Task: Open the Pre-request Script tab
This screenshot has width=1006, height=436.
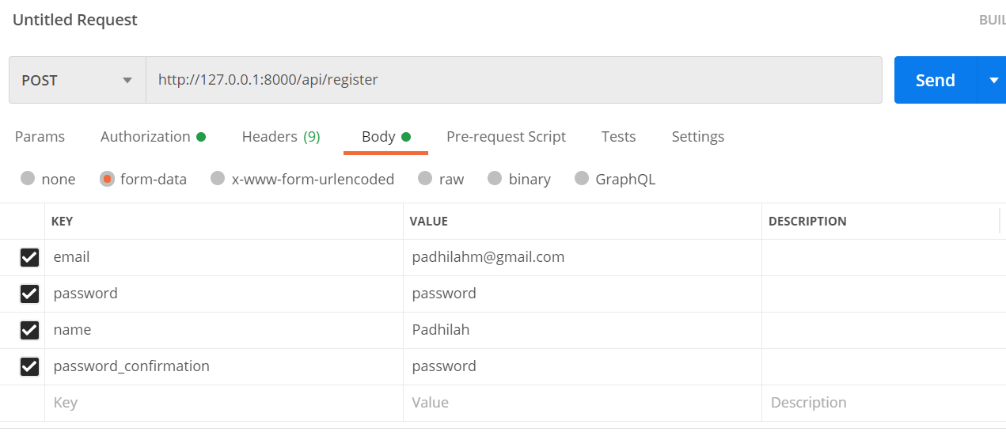Action: (506, 137)
